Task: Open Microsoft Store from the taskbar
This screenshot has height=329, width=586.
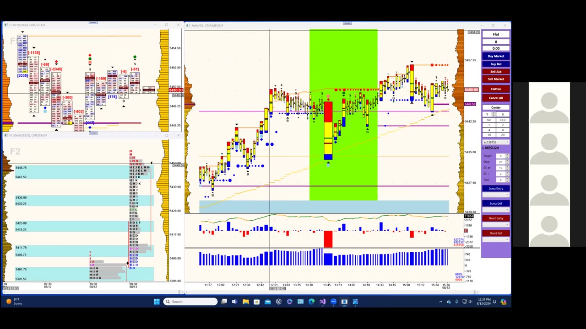Action: point(256,302)
